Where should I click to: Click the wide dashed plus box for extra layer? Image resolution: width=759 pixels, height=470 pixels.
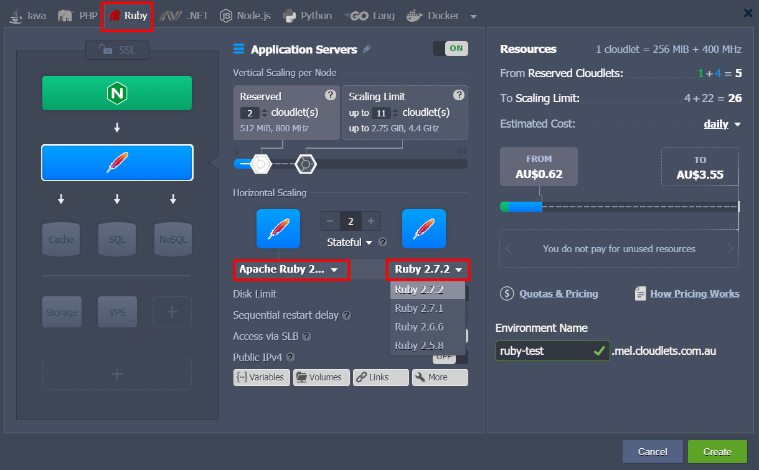pos(117,374)
